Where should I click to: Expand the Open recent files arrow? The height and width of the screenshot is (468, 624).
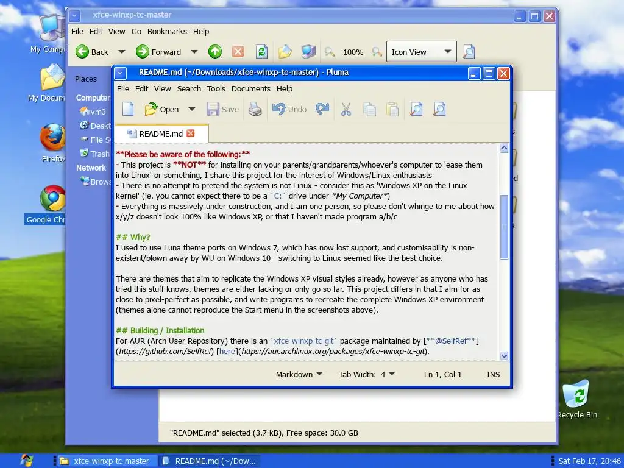tap(192, 109)
